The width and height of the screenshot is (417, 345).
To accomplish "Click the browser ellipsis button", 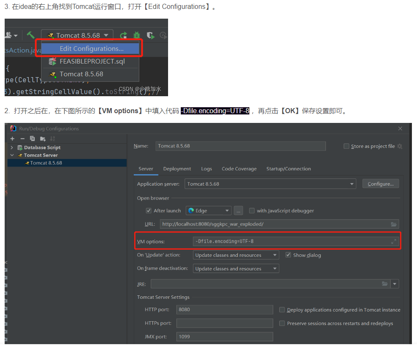I will 238,211.
